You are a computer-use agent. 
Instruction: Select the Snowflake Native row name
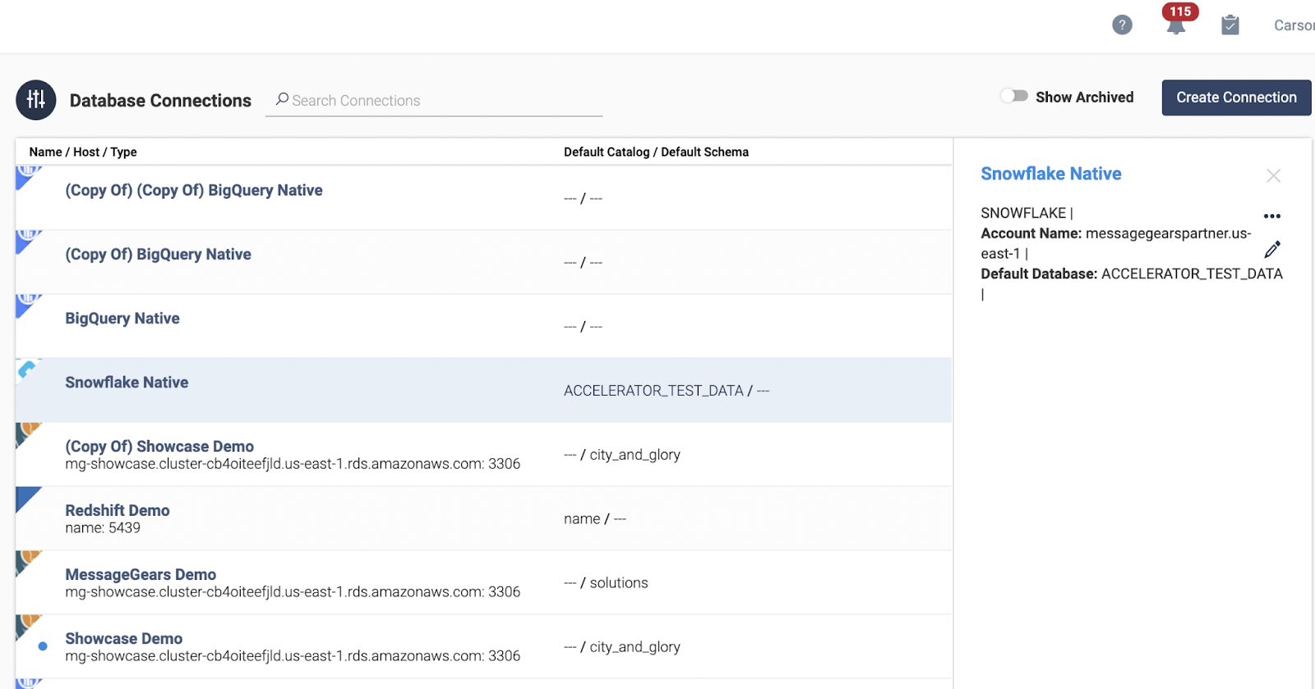pos(127,383)
